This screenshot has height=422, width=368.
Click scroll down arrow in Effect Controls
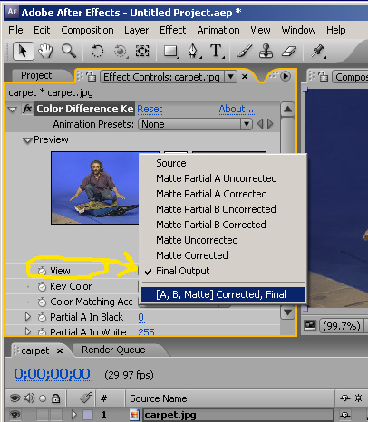(x=287, y=312)
